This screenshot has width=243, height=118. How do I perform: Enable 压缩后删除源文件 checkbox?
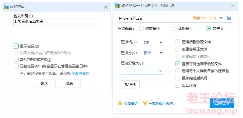point(178,42)
